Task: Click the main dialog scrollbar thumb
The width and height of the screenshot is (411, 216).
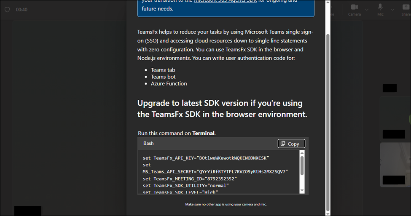Action: click(328, 122)
